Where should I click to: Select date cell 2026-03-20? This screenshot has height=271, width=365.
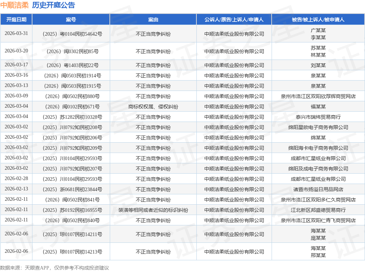pyautogui.click(x=16, y=51)
